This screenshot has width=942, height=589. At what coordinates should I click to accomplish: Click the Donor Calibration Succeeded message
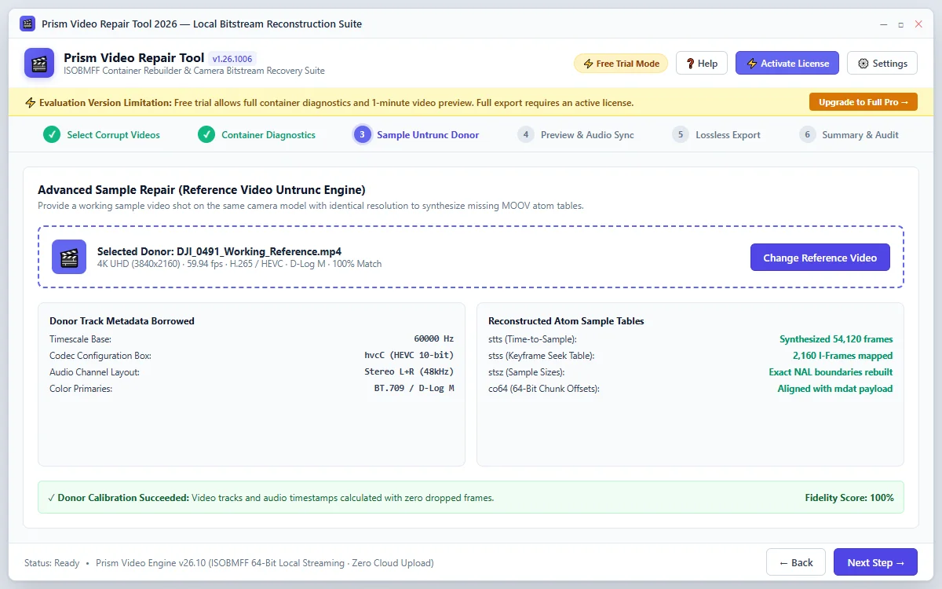[x=271, y=498]
